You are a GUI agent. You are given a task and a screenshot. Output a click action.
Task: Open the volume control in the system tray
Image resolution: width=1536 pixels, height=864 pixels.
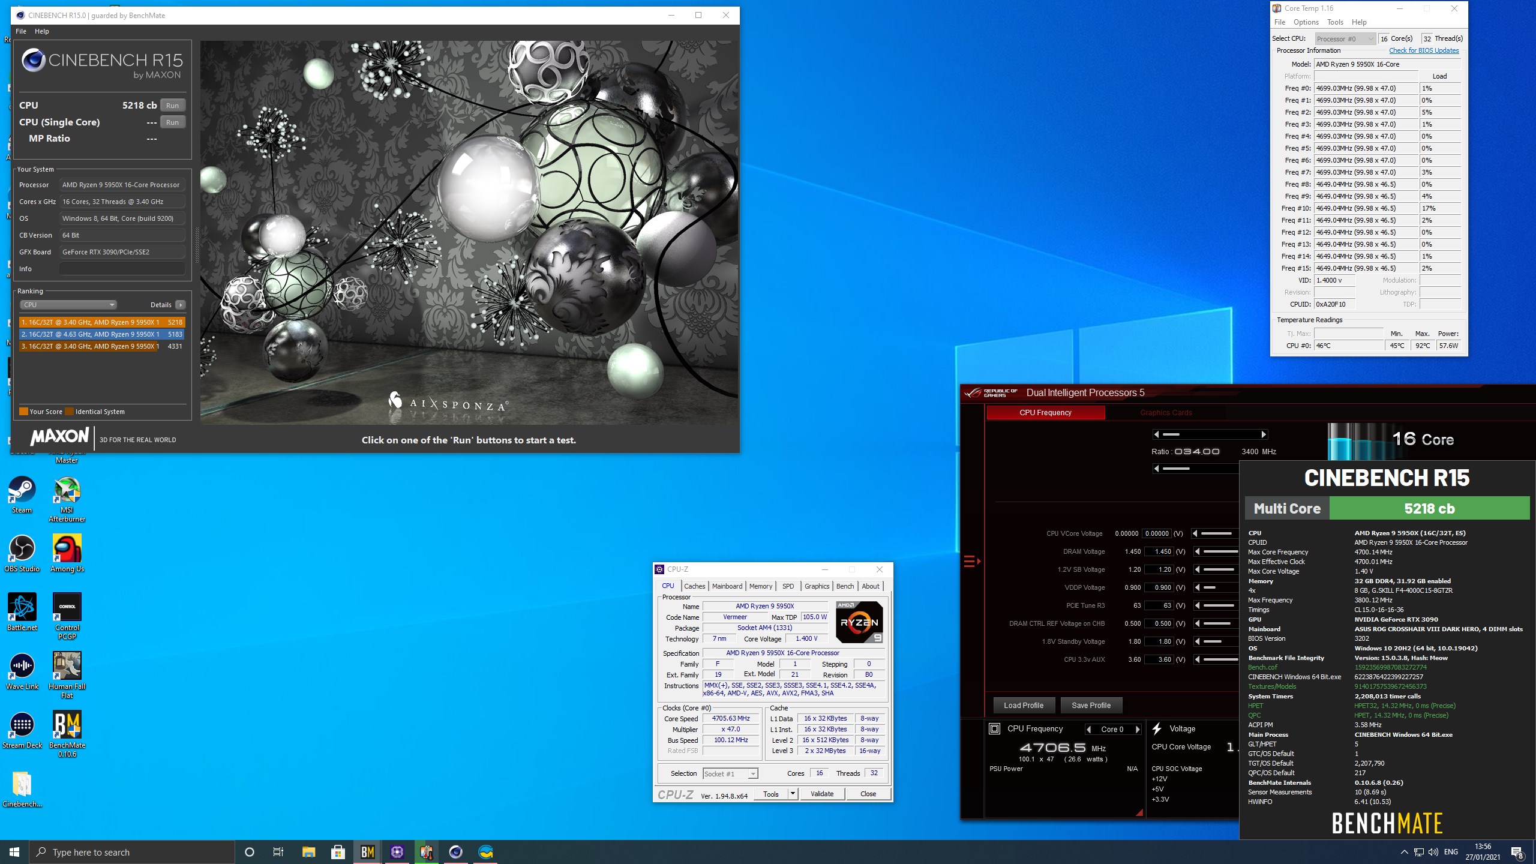click(x=1433, y=852)
